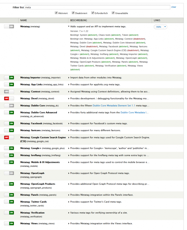Uncheck the Deaktiviert filter checkbox

(73, 13)
